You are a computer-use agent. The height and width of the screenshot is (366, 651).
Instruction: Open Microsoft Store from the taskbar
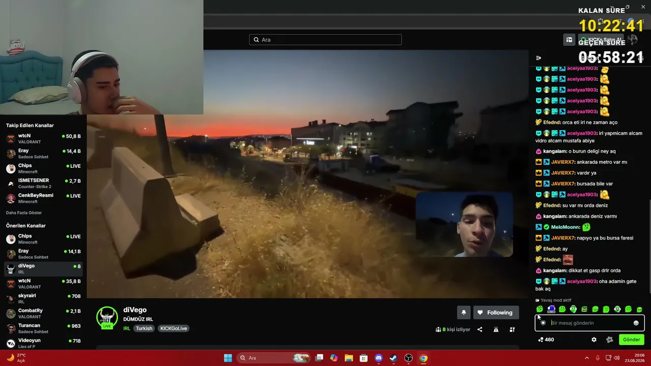(x=364, y=358)
